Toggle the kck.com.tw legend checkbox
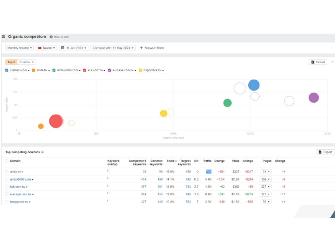The width and height of the screenshot is (335, 251). point(85,70)
